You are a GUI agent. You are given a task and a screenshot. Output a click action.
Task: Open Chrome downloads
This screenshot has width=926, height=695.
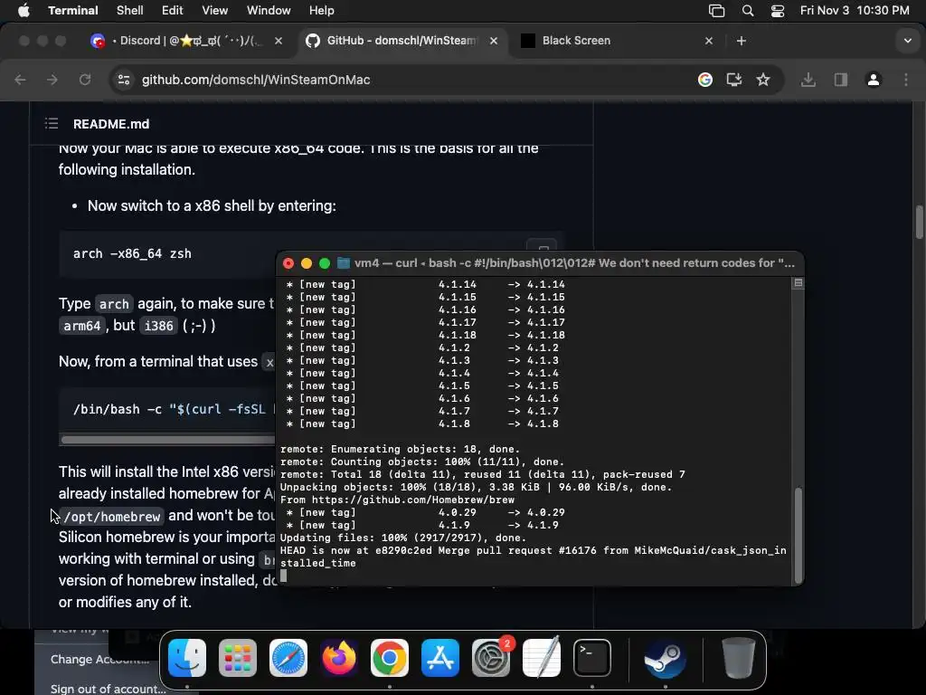(808, 80)
